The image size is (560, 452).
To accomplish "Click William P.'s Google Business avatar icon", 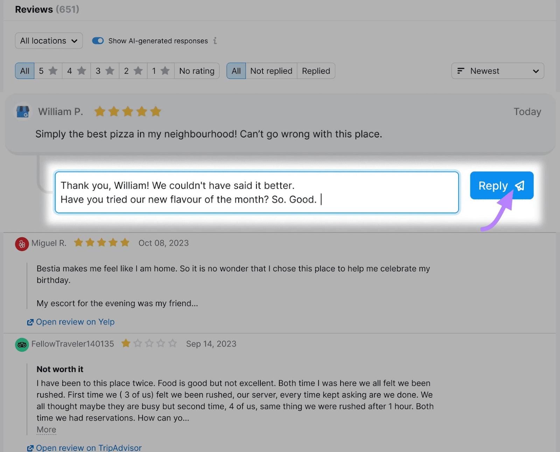I will (x=23, y=112).
